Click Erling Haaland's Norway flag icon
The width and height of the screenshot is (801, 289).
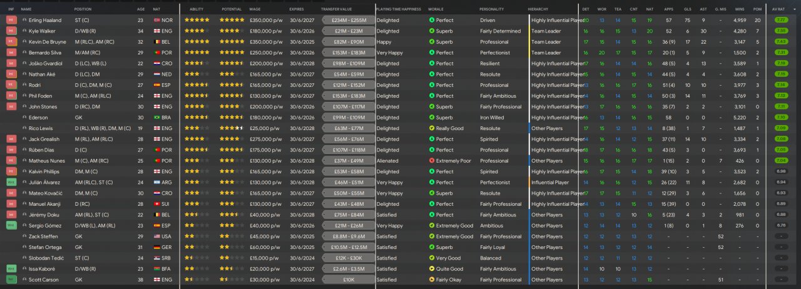pos(156,20)
